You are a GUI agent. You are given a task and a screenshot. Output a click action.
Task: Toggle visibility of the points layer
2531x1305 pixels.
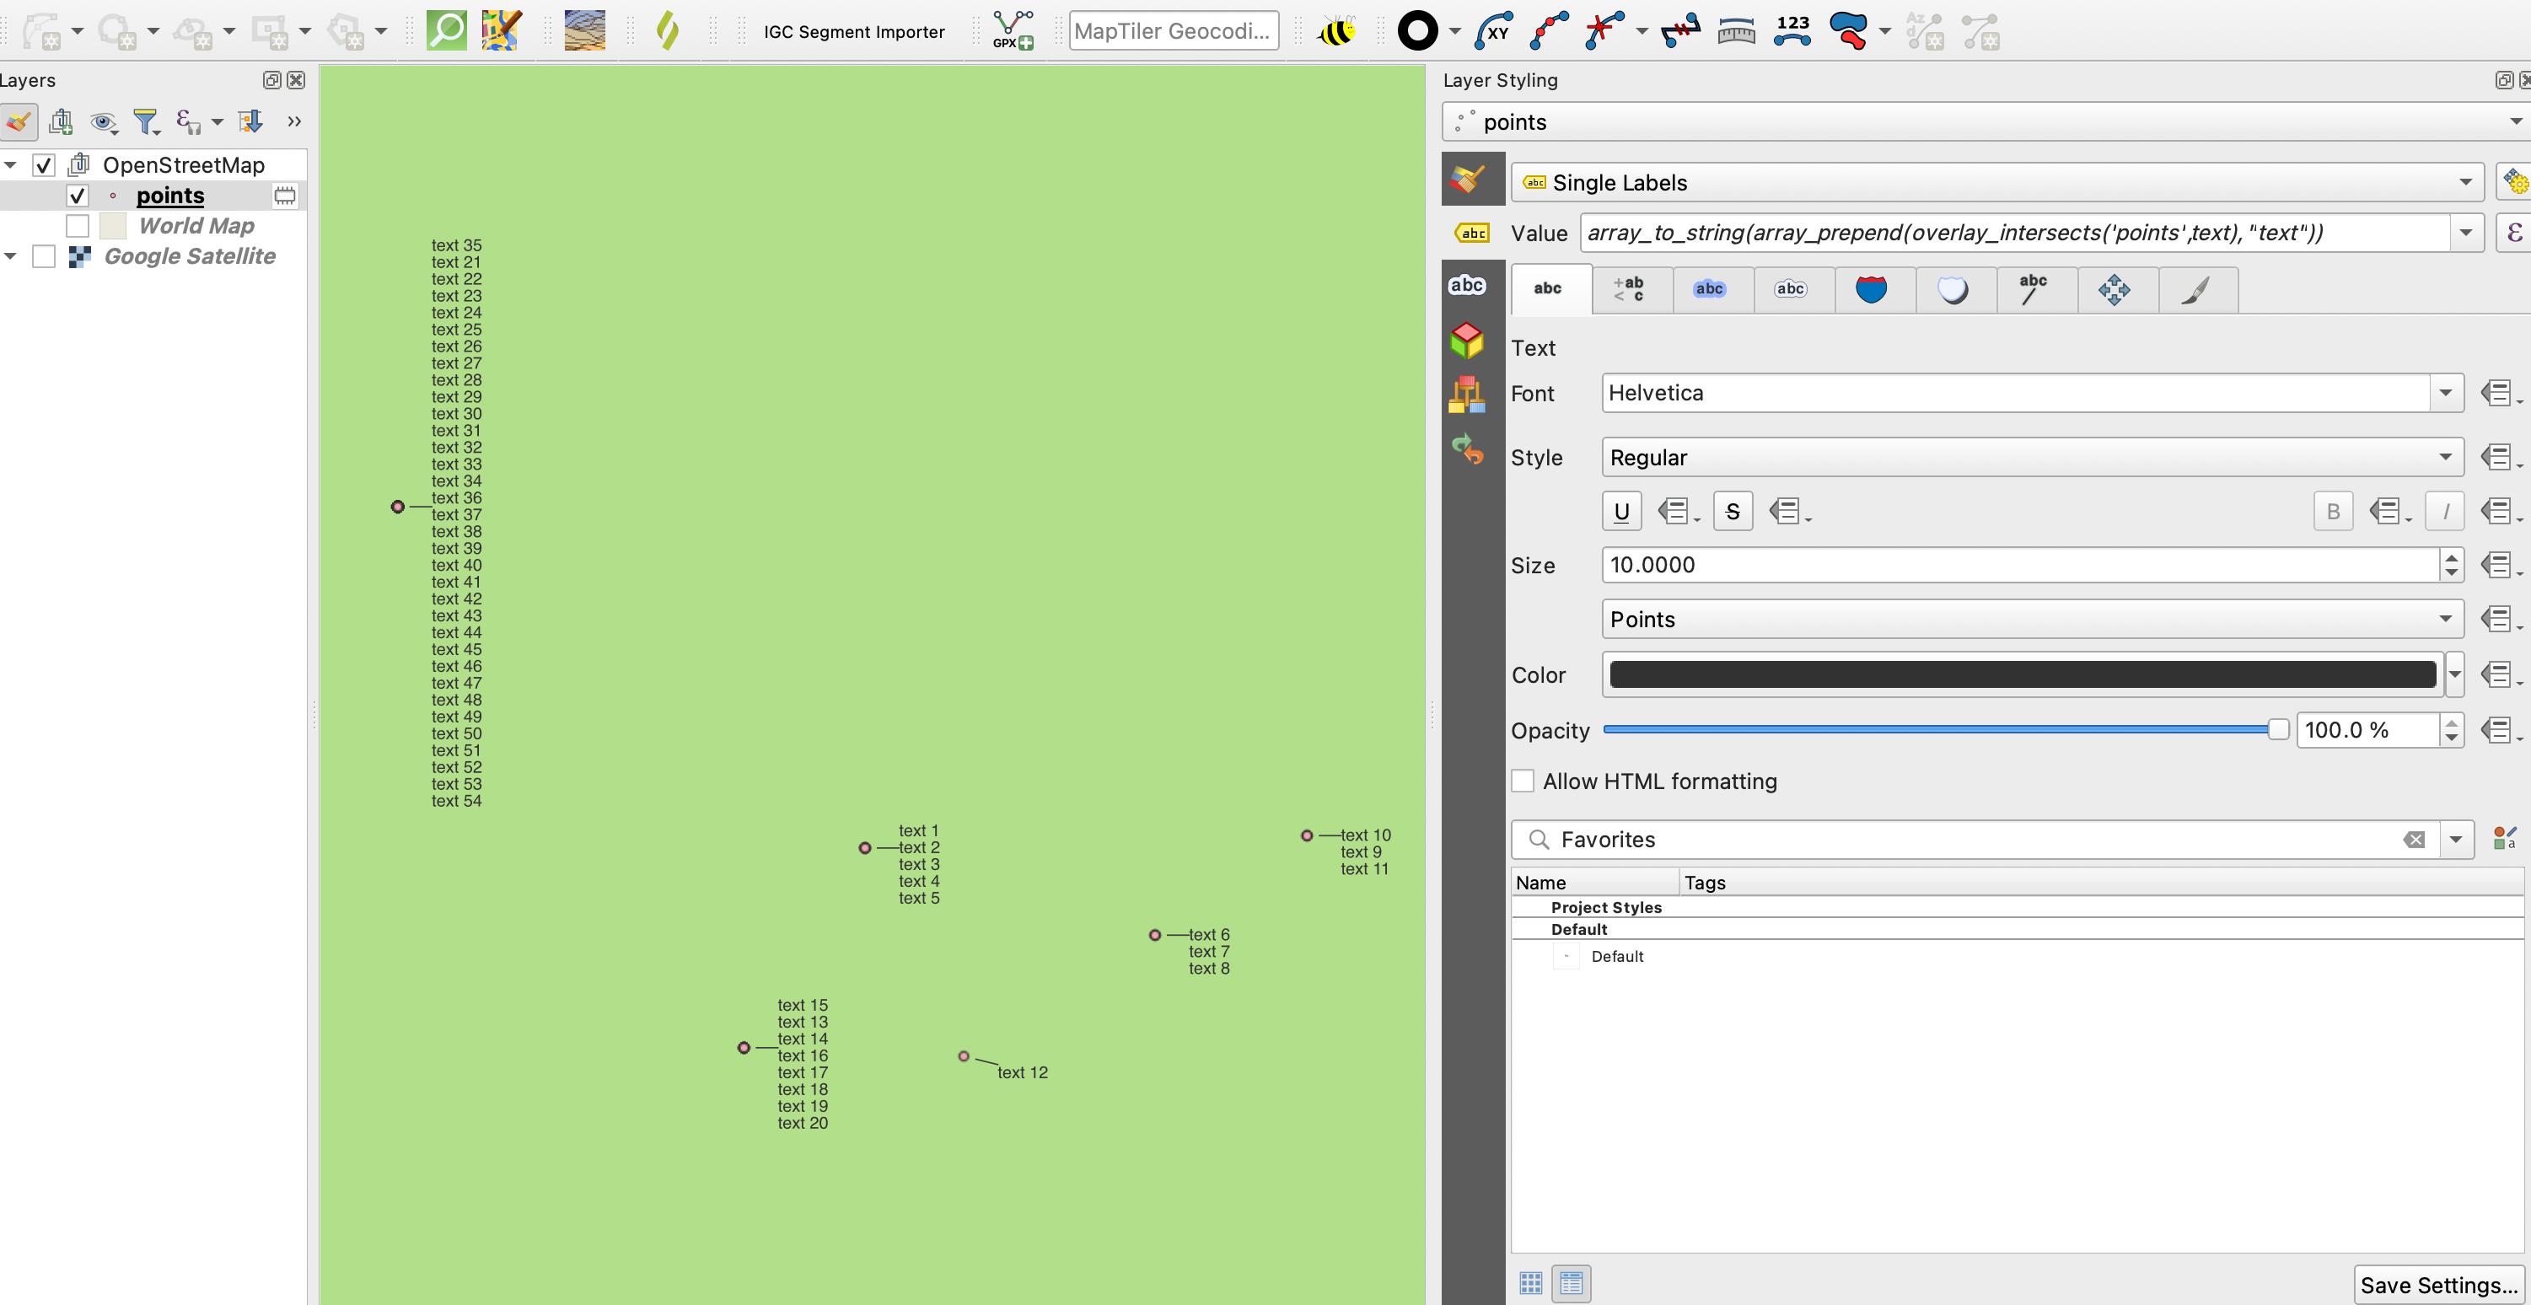coord(75,195)
